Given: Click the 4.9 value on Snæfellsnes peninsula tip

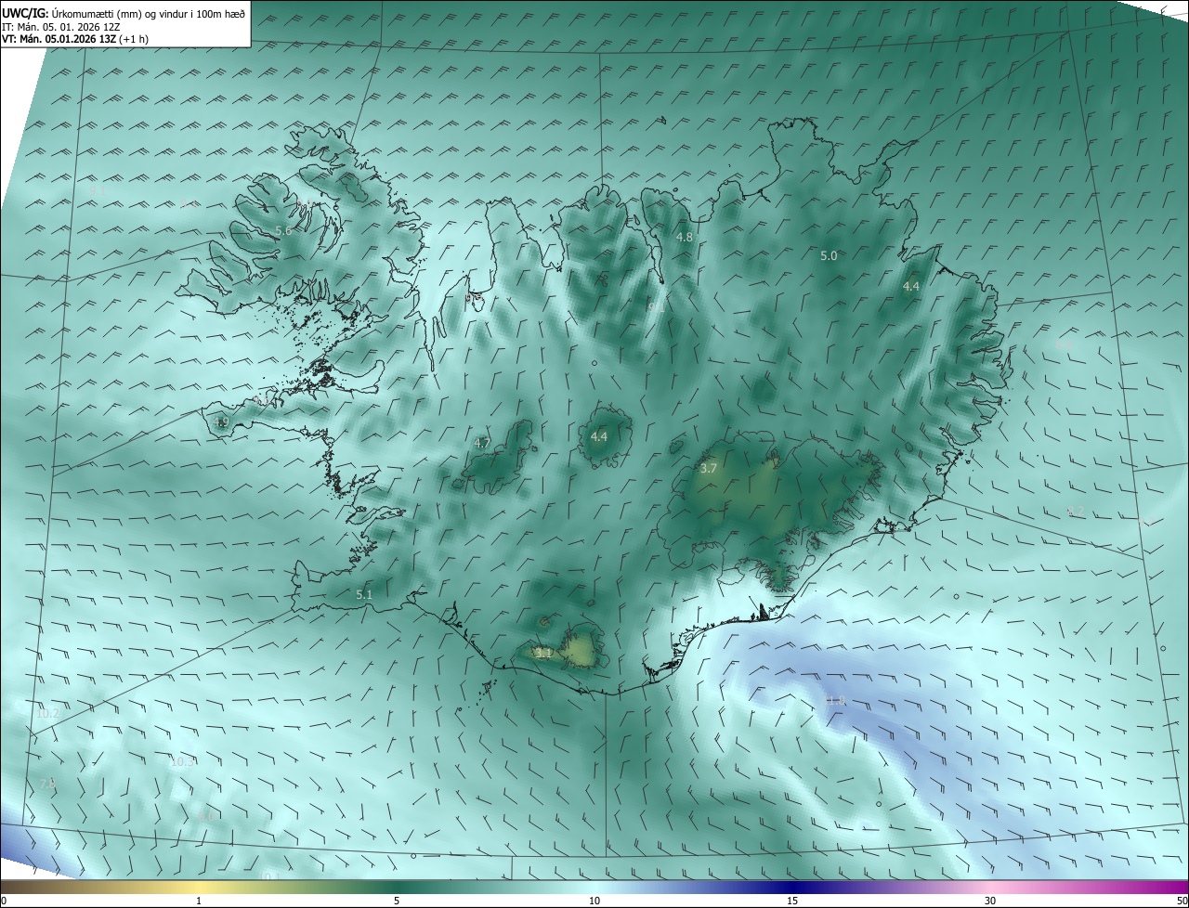Looking at the screenshot, I should click(x=221, y=422).
